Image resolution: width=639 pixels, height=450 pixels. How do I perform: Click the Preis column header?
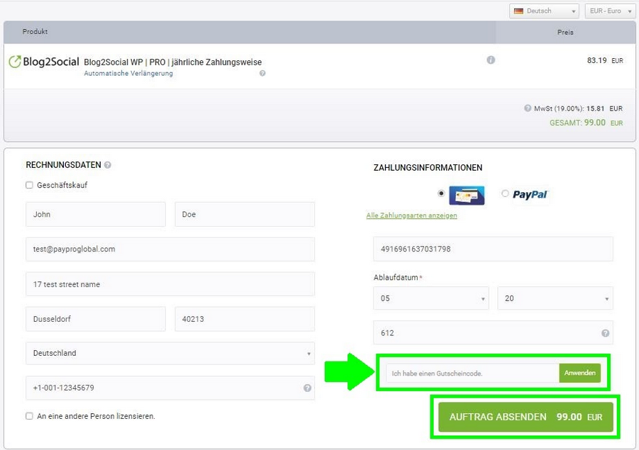coord(565,32)
